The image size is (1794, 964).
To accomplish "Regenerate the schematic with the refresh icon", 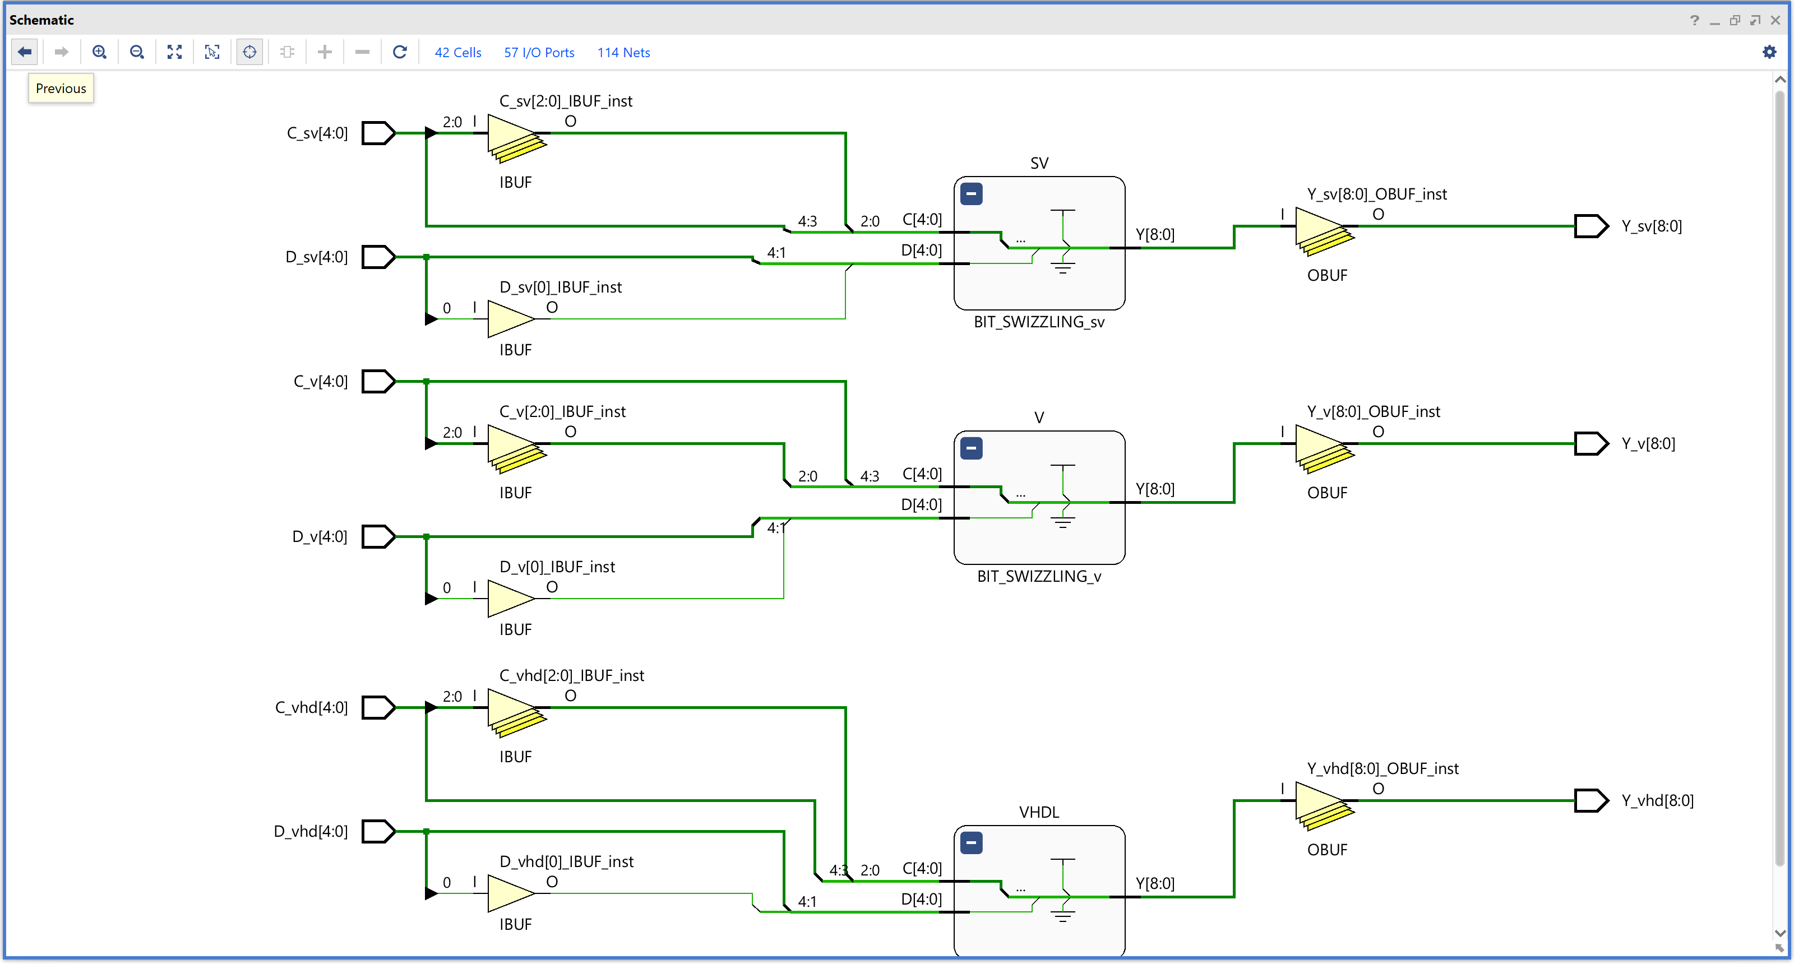I will pyautogui.click(x=400, y=52).
